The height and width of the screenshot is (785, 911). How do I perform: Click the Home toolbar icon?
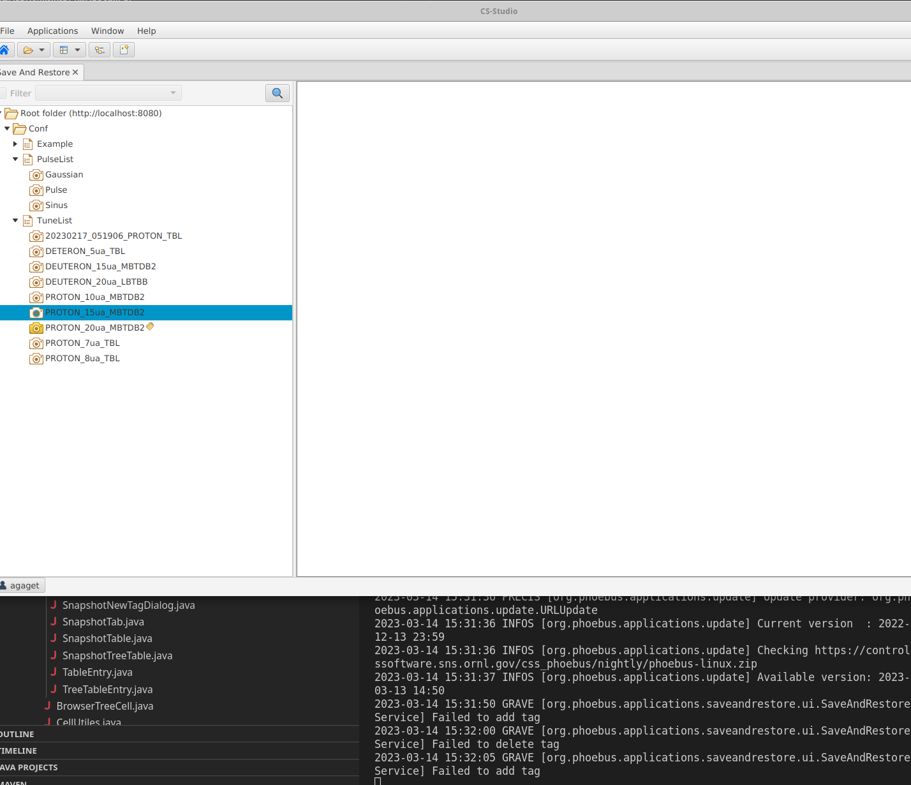(6, 49)
